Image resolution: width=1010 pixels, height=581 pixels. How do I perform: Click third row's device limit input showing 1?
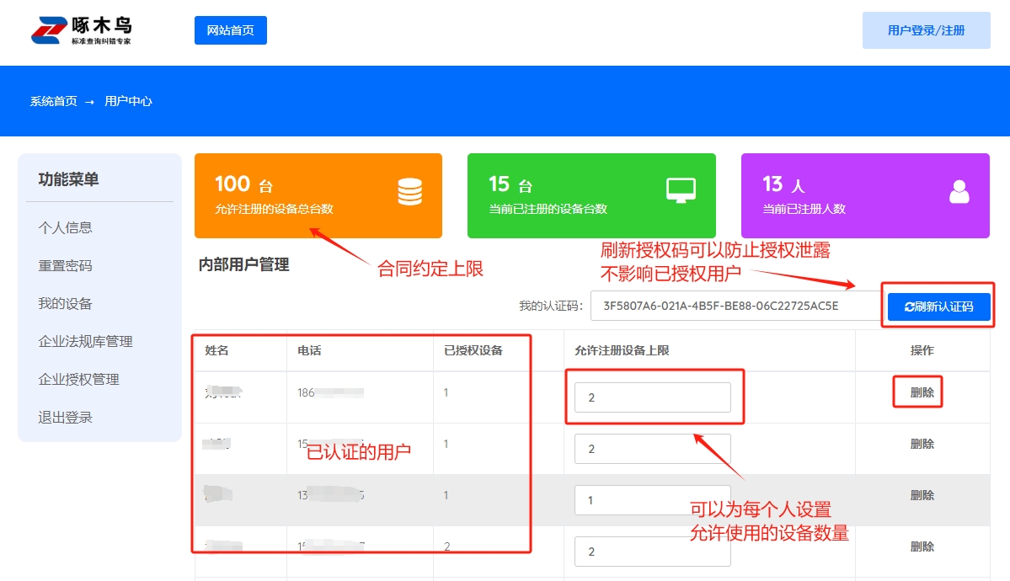pyautogui.click(x=652, y=500)
